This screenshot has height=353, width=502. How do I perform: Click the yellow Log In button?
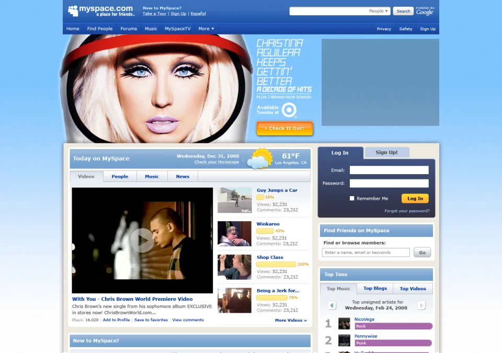pos(415,199)
